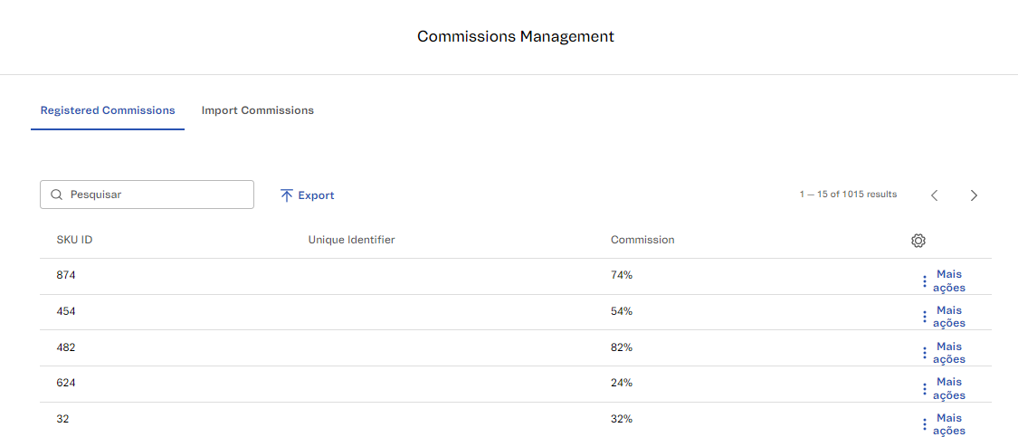The width and height of the screenshot is (1018, 437).
Task: Open three-dot menu for SKU 482
Action: 924,353
